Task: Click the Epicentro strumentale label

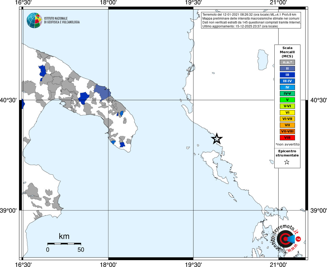Action: 287,153
